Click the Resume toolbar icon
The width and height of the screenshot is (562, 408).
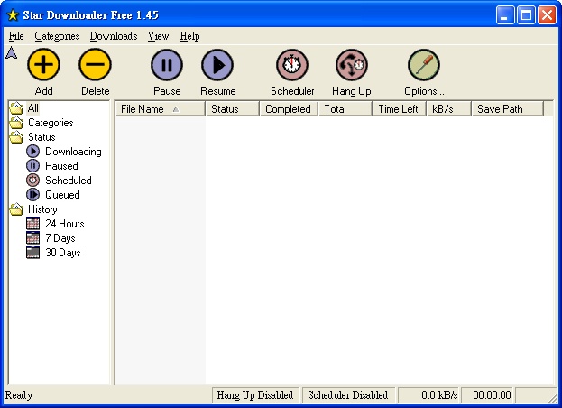[217, 65]
